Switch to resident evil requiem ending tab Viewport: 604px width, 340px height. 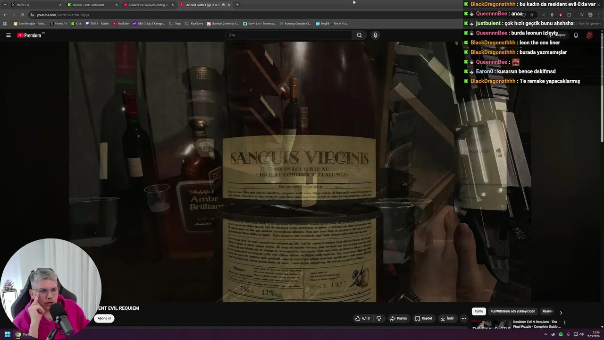click(148, 5)
